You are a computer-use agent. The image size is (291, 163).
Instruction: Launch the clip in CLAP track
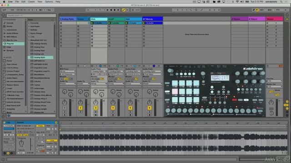click(110, 23)
